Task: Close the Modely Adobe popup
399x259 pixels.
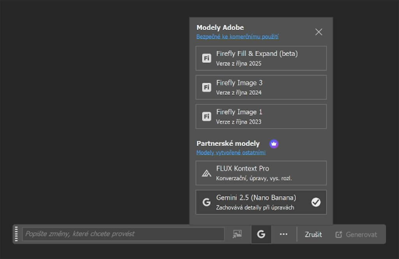Action: (318, 32)
